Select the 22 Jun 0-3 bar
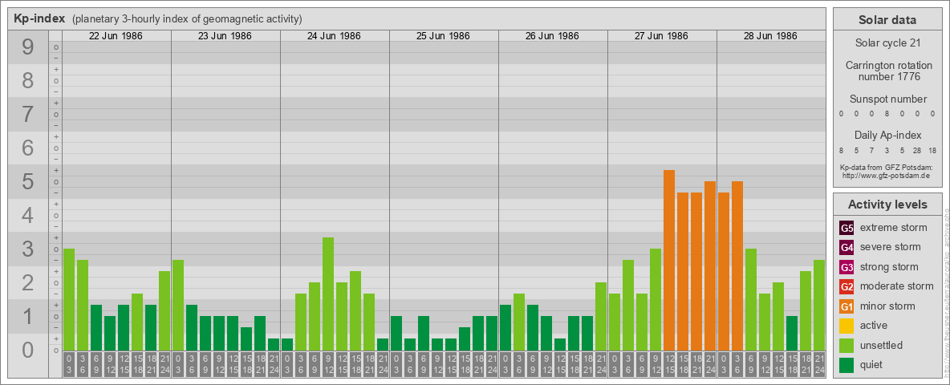This screenshot has width=950, height=385. pyautogui.click(x=69, y=299)
